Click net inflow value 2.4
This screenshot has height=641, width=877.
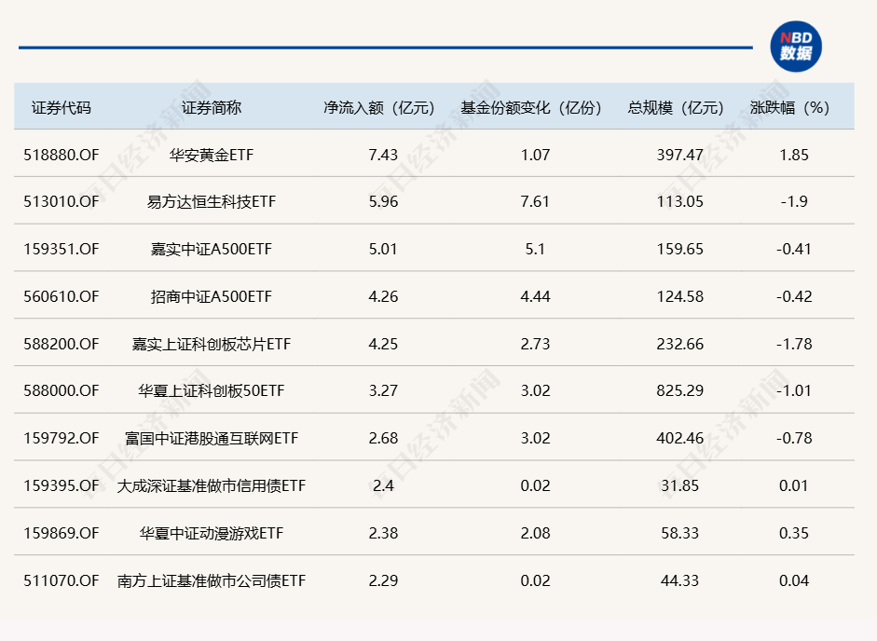tap(383, 485)
